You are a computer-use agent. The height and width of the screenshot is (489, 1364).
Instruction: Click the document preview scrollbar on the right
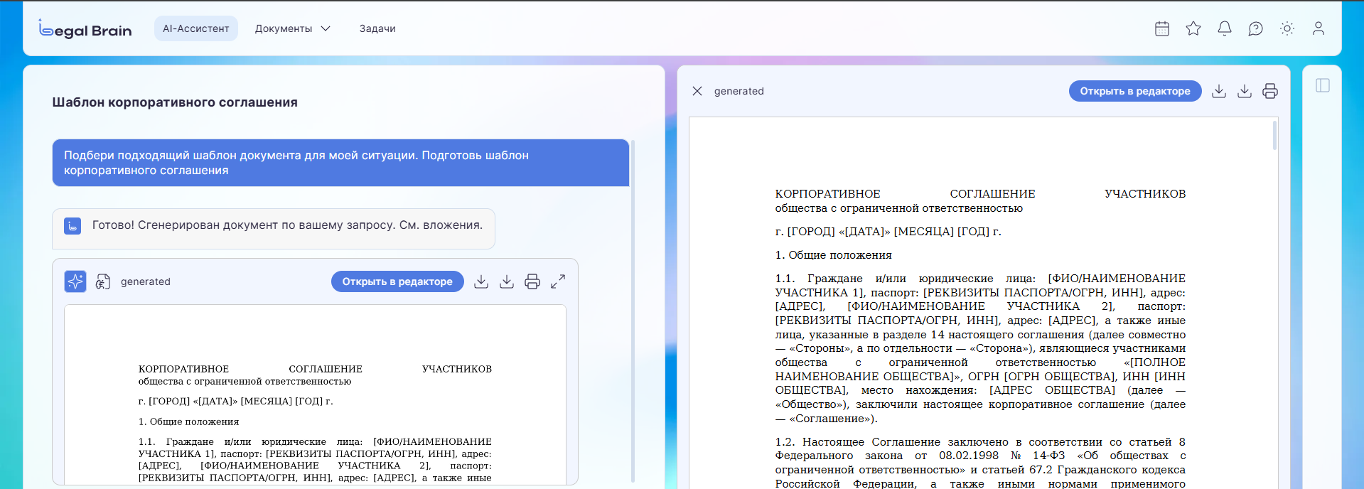(1274, 135)
